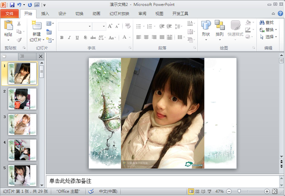Screen dimensions: 285x196
Task: Switch to the Animations (动画) tab
Action: (x=96, y=13)
